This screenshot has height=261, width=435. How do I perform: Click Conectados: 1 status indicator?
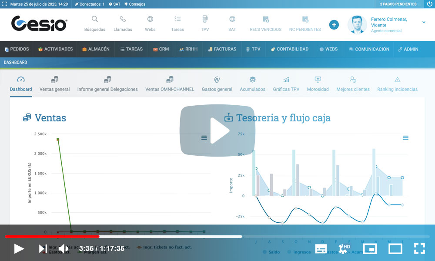(90, 4)
